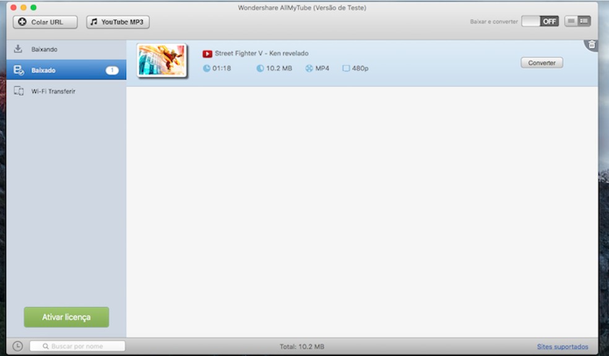
Task: Click the Colar URL button
Action: coord(45,22)
